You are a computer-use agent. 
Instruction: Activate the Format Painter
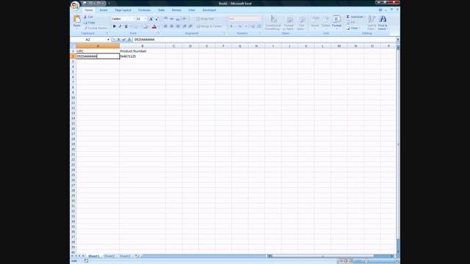pyautogui.click(x=95, y=28)
